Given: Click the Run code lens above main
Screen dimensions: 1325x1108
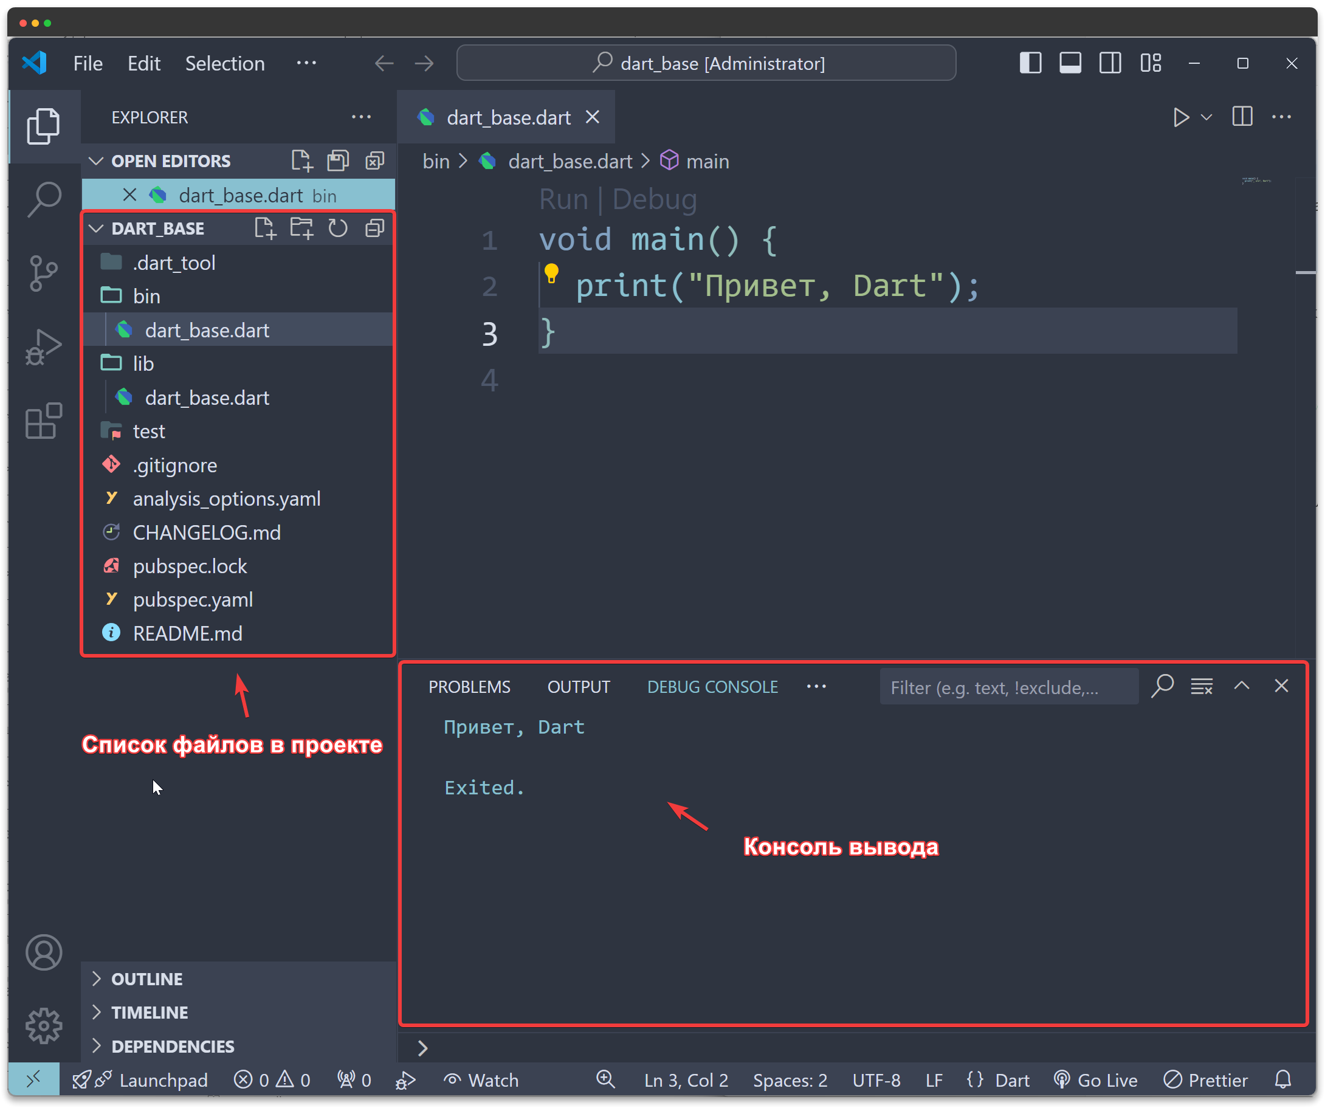Looking at the screenshot, I should tap(563, 199).
